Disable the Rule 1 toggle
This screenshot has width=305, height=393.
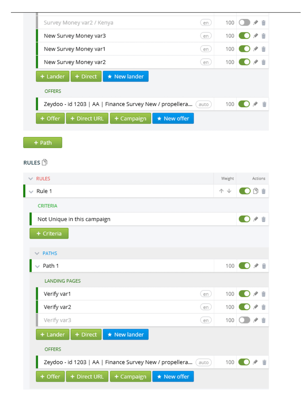pos(245,191)
